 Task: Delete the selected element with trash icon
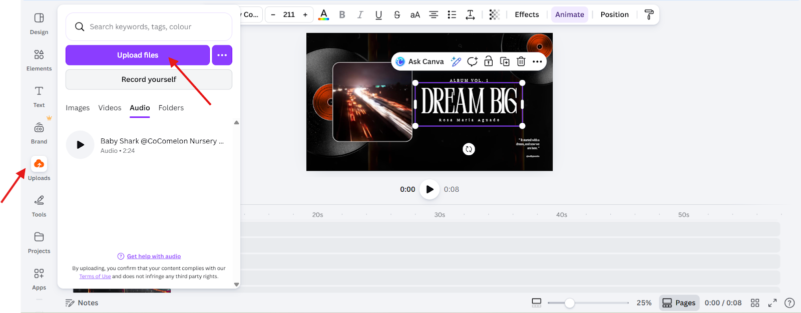click(x=521, y=61)
